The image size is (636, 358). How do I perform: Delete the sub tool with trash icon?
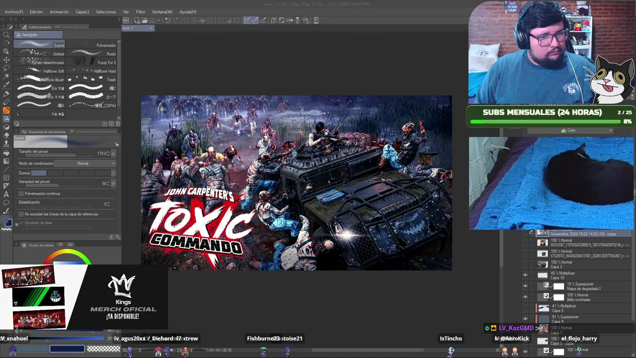(118, 124)
